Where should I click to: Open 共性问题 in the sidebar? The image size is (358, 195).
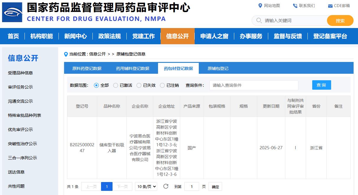click(x=16, y=186)
